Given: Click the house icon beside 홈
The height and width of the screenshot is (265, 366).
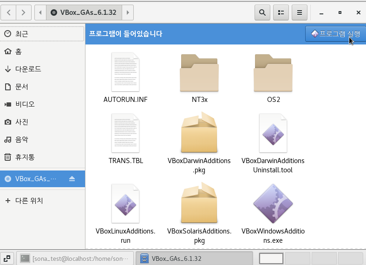Looking at the screenshot, I should pos(8,51).
